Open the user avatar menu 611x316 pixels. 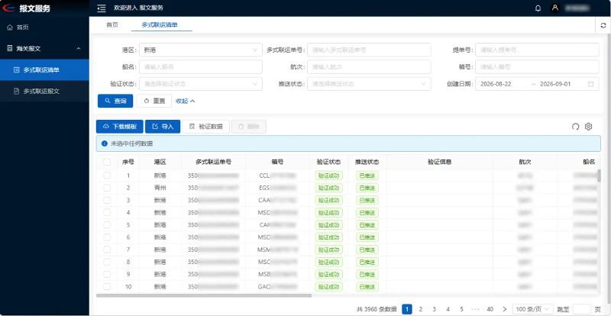click(x=555, y=8)
